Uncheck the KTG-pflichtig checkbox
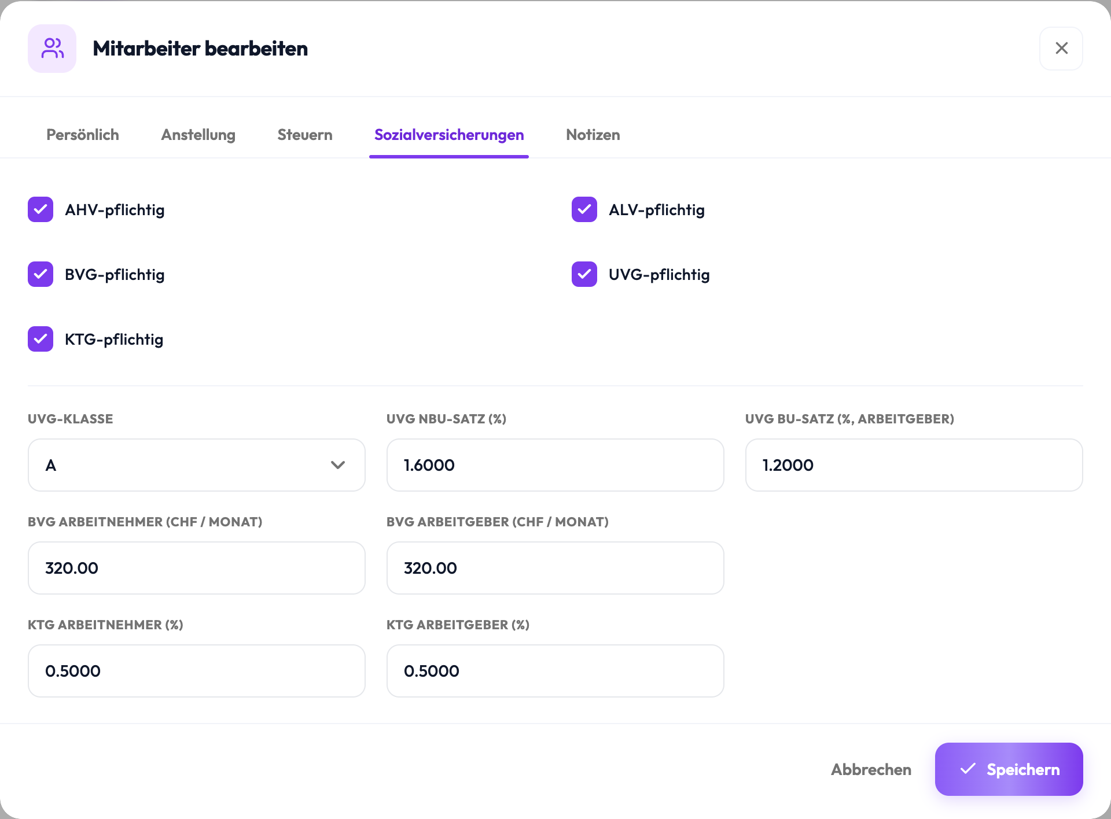 (x=41, y=339)
